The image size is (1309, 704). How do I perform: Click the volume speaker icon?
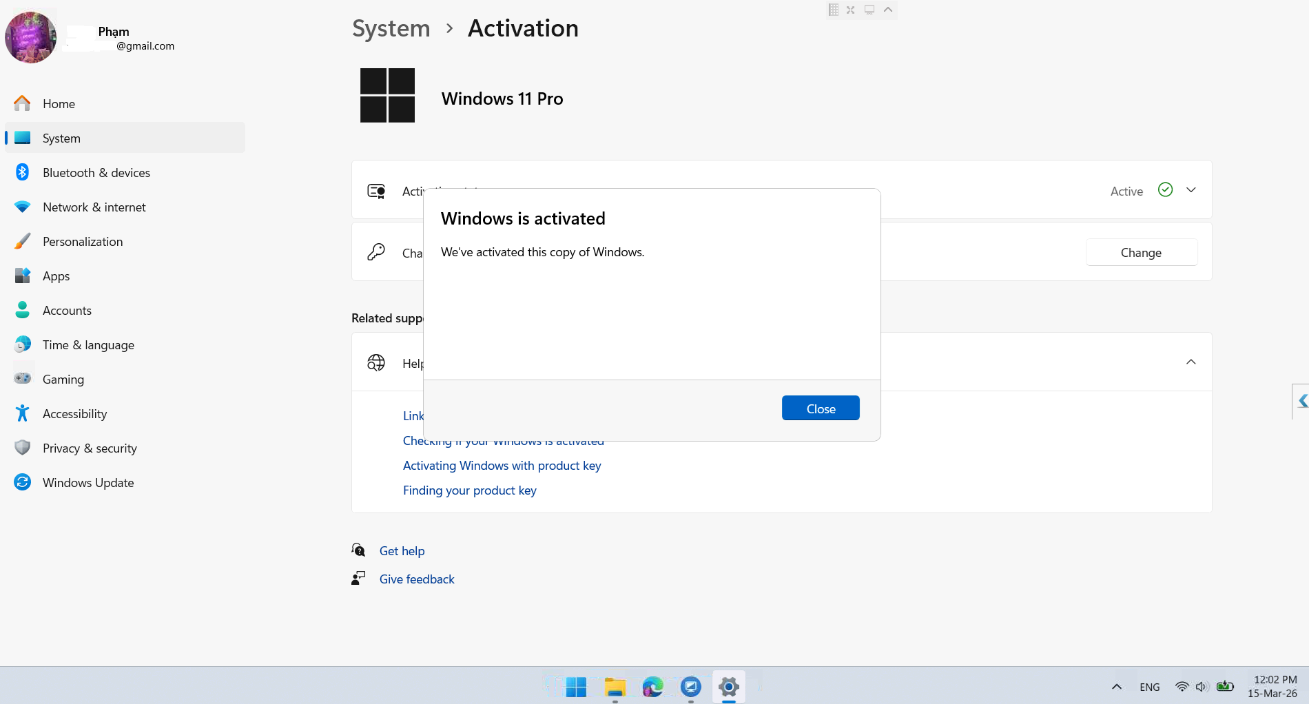pos(1202,686)
